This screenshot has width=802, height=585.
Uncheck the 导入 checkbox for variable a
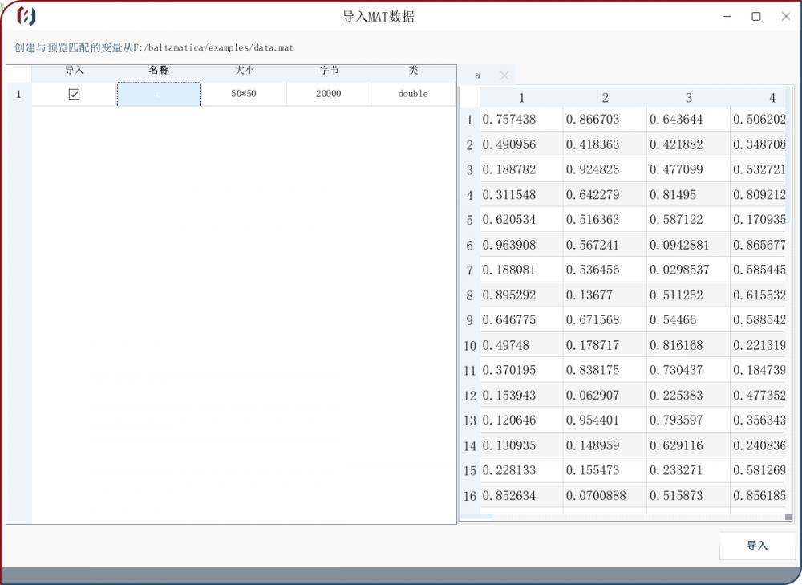coord(73,94)
